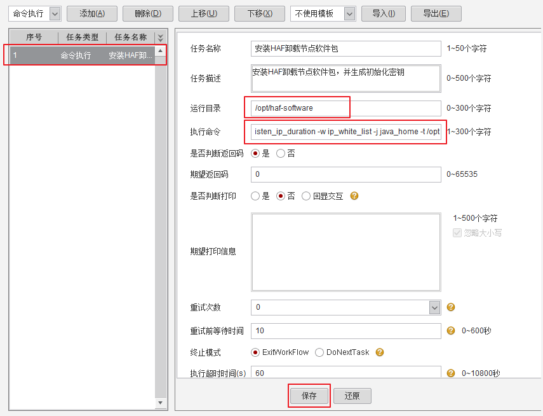Select 是 for 是否判断打印

[255, 196]
